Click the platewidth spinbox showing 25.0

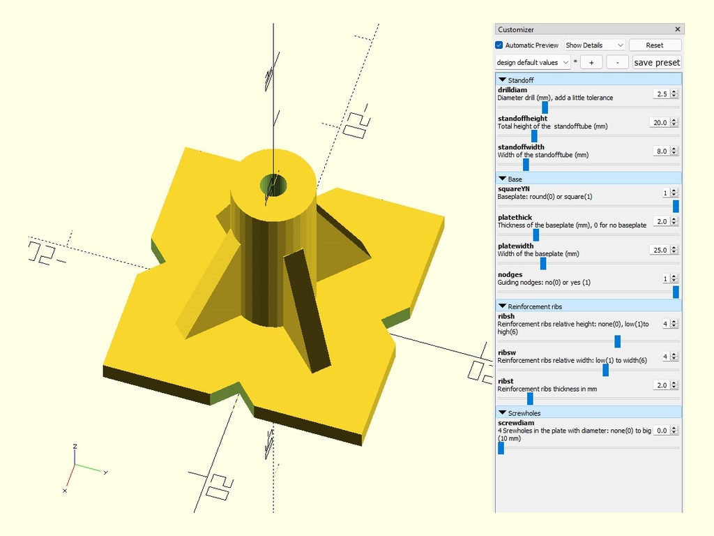(659, 250)
